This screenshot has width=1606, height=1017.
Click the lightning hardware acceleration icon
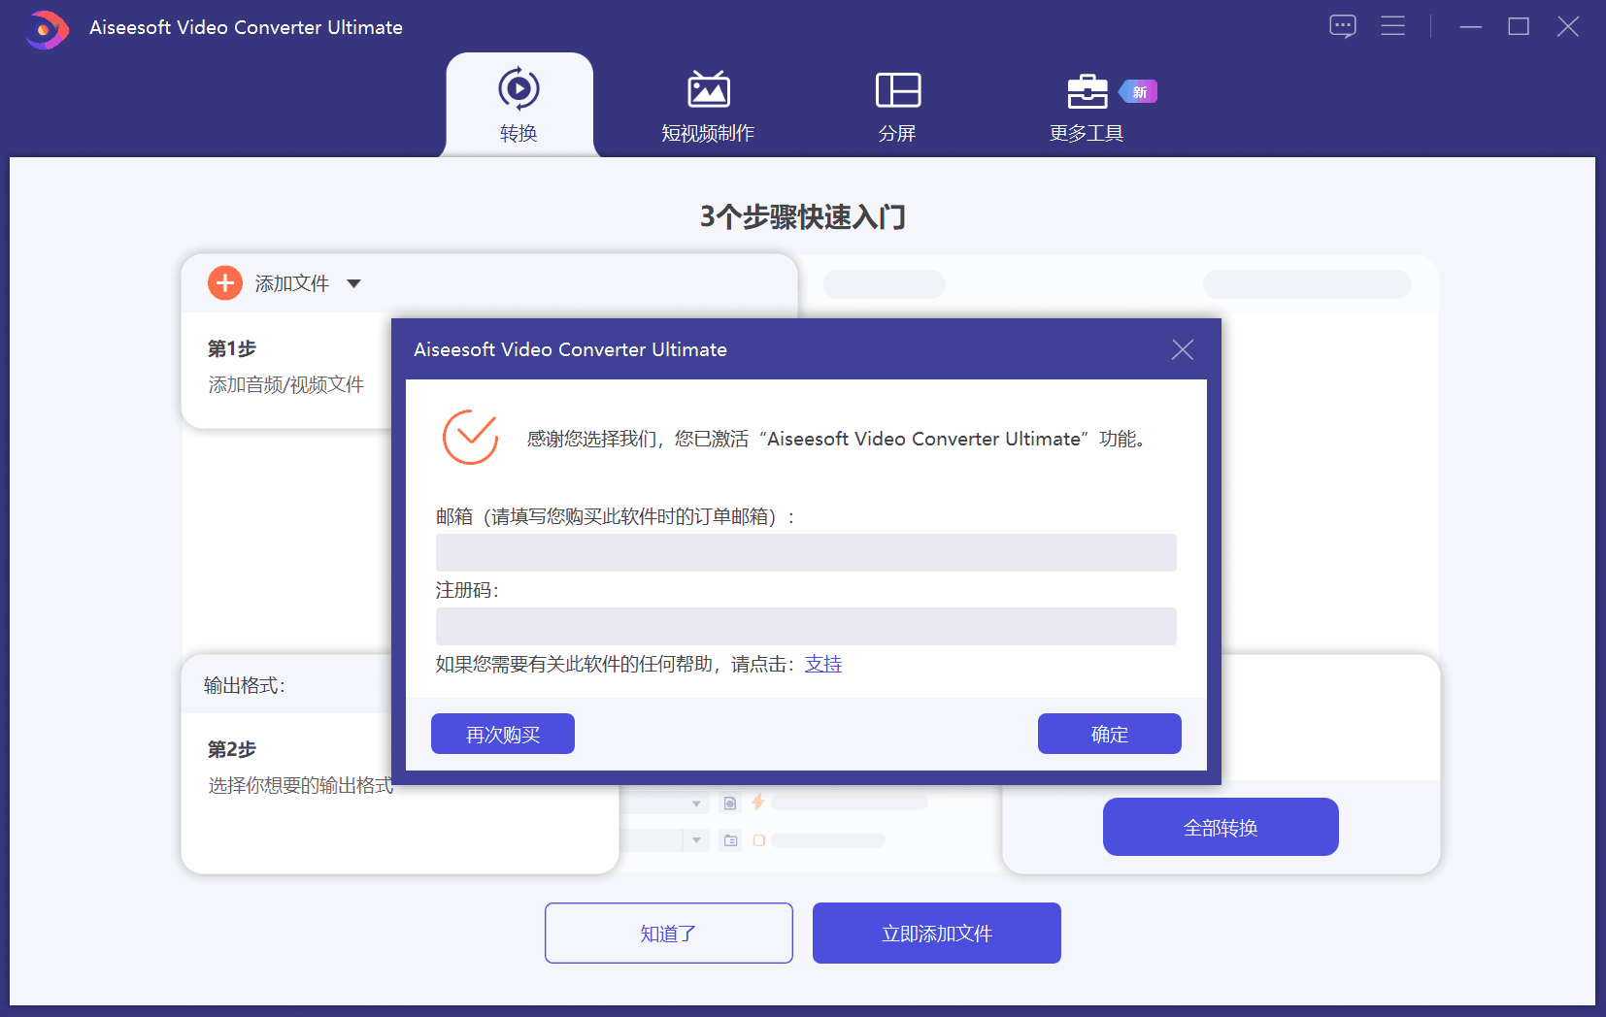point(758,802)
